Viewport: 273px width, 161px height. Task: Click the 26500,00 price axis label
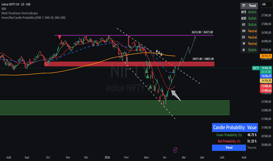266,32
